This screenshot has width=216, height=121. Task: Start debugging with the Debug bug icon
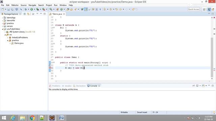26,9
